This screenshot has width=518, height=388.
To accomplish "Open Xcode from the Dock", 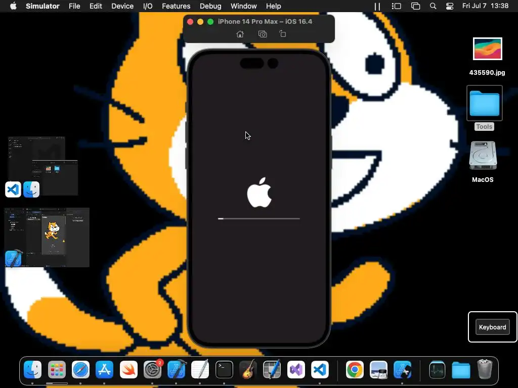I will click(177, 369).
